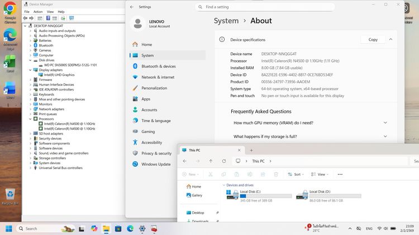Open See more options in Explorer toolbar

pyautogui.click(x=340, y=174)
